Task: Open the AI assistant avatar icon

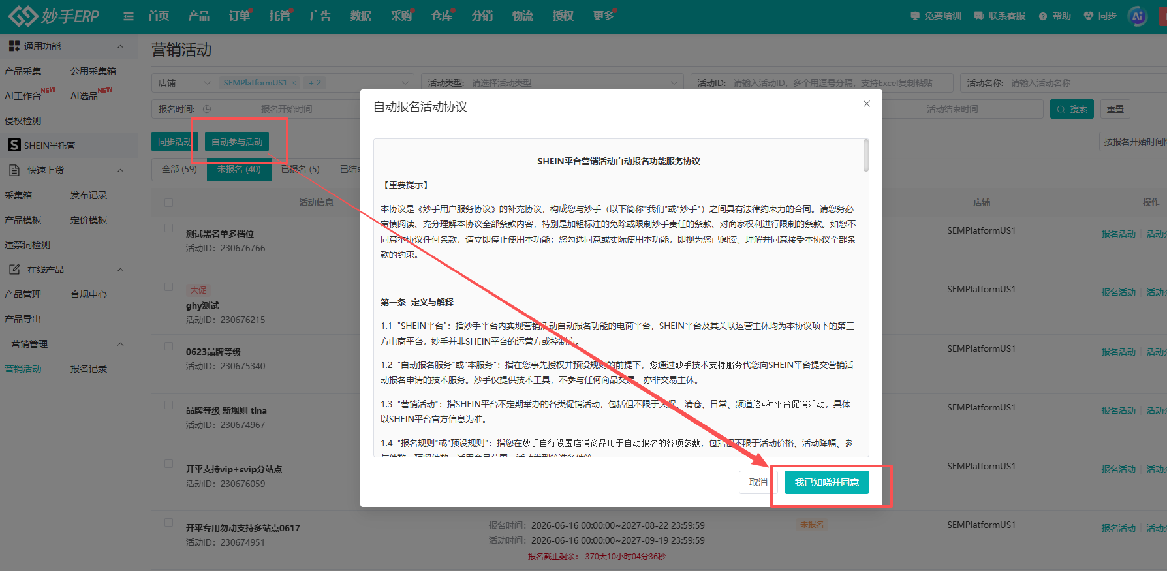Action: (1138, 16)
